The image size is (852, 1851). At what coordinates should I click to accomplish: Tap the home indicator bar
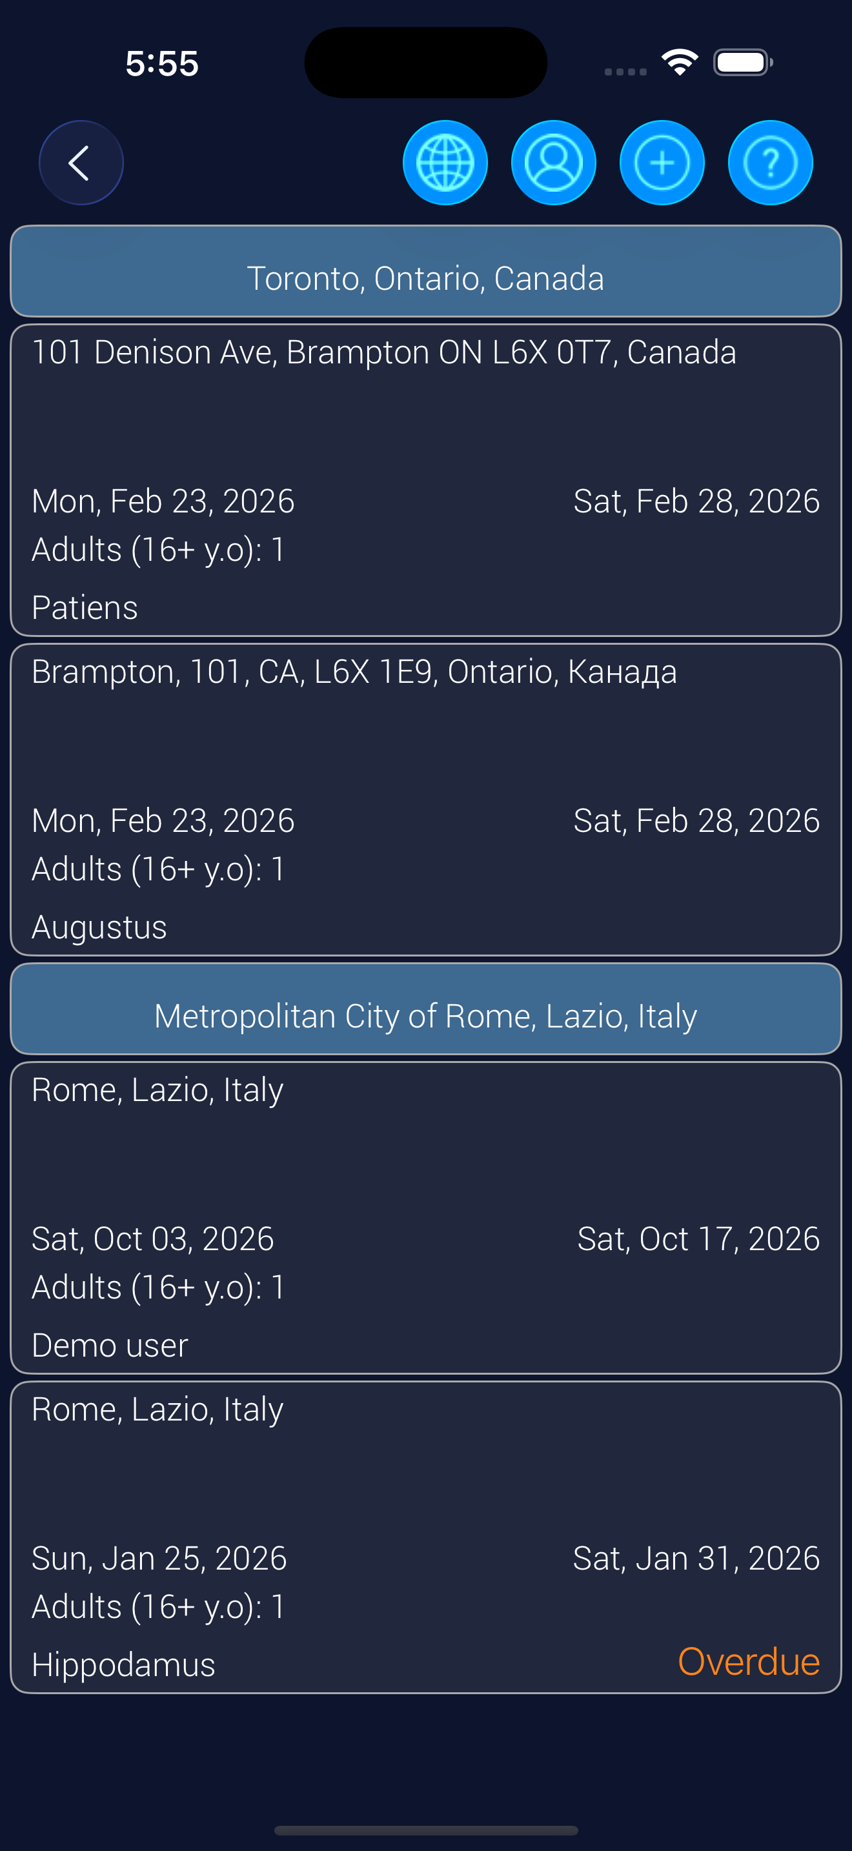(425, 1830)
